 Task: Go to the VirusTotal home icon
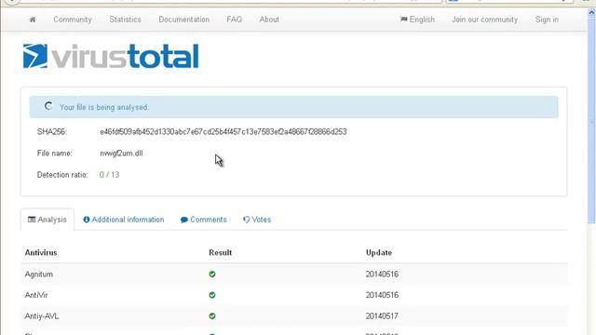[33, 20]
